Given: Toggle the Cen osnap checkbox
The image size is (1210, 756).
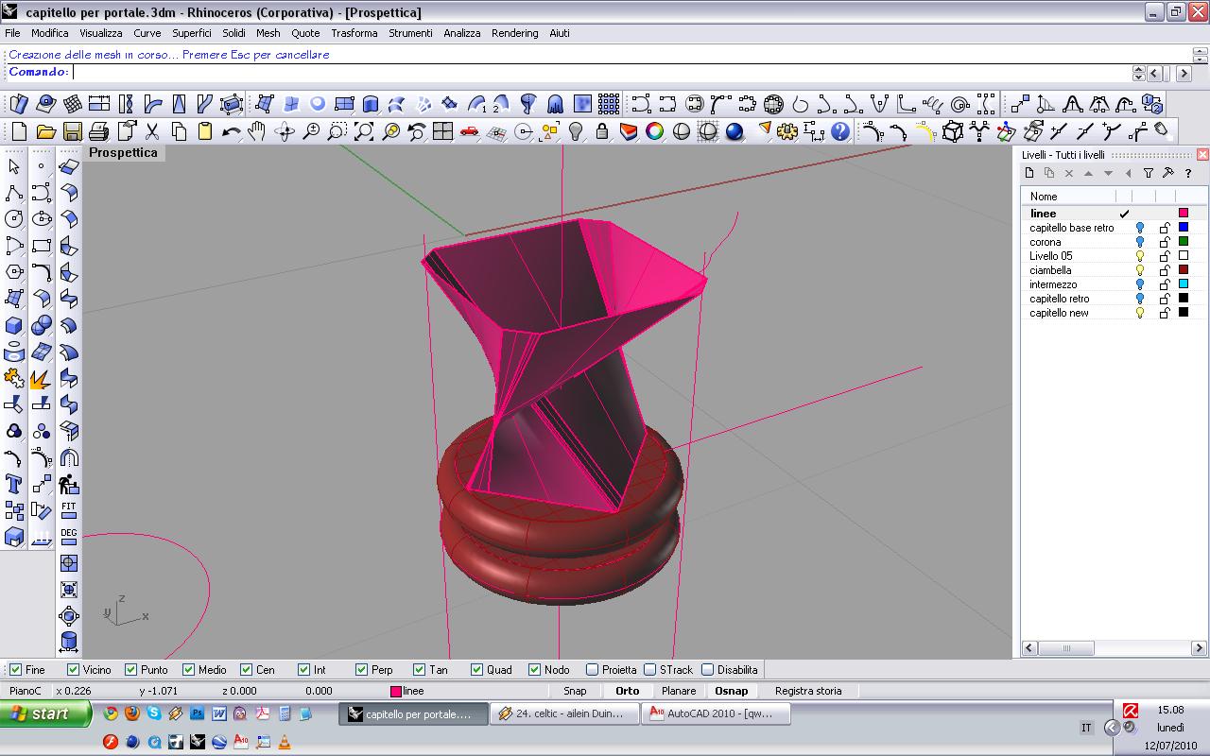Looking at the screenshot, I should (247, 669).
